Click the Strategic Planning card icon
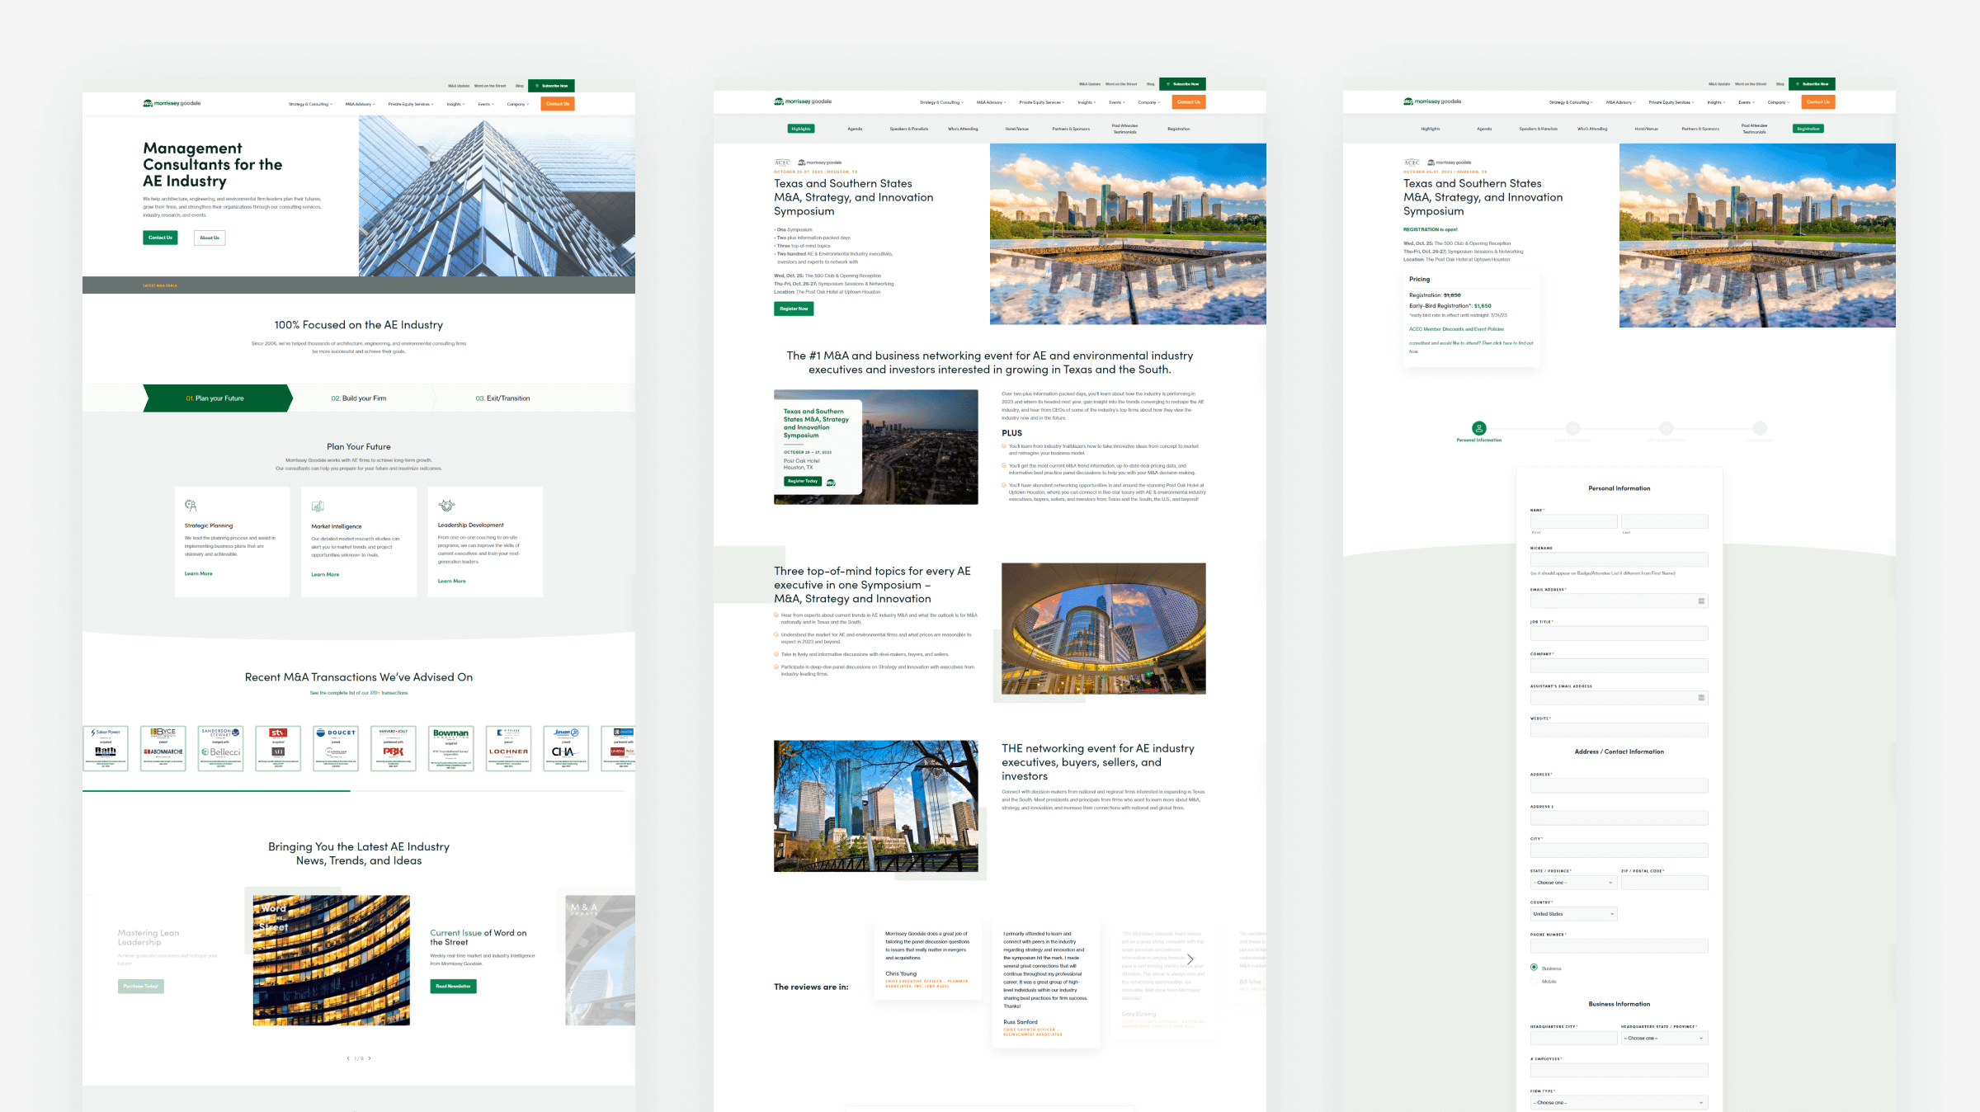The height and width of the screenshot is (1112, 1980). point(191,505)
